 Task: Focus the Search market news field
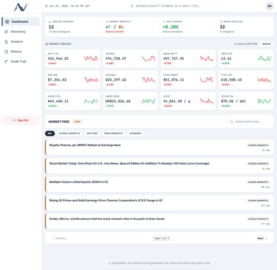[249, 122]
